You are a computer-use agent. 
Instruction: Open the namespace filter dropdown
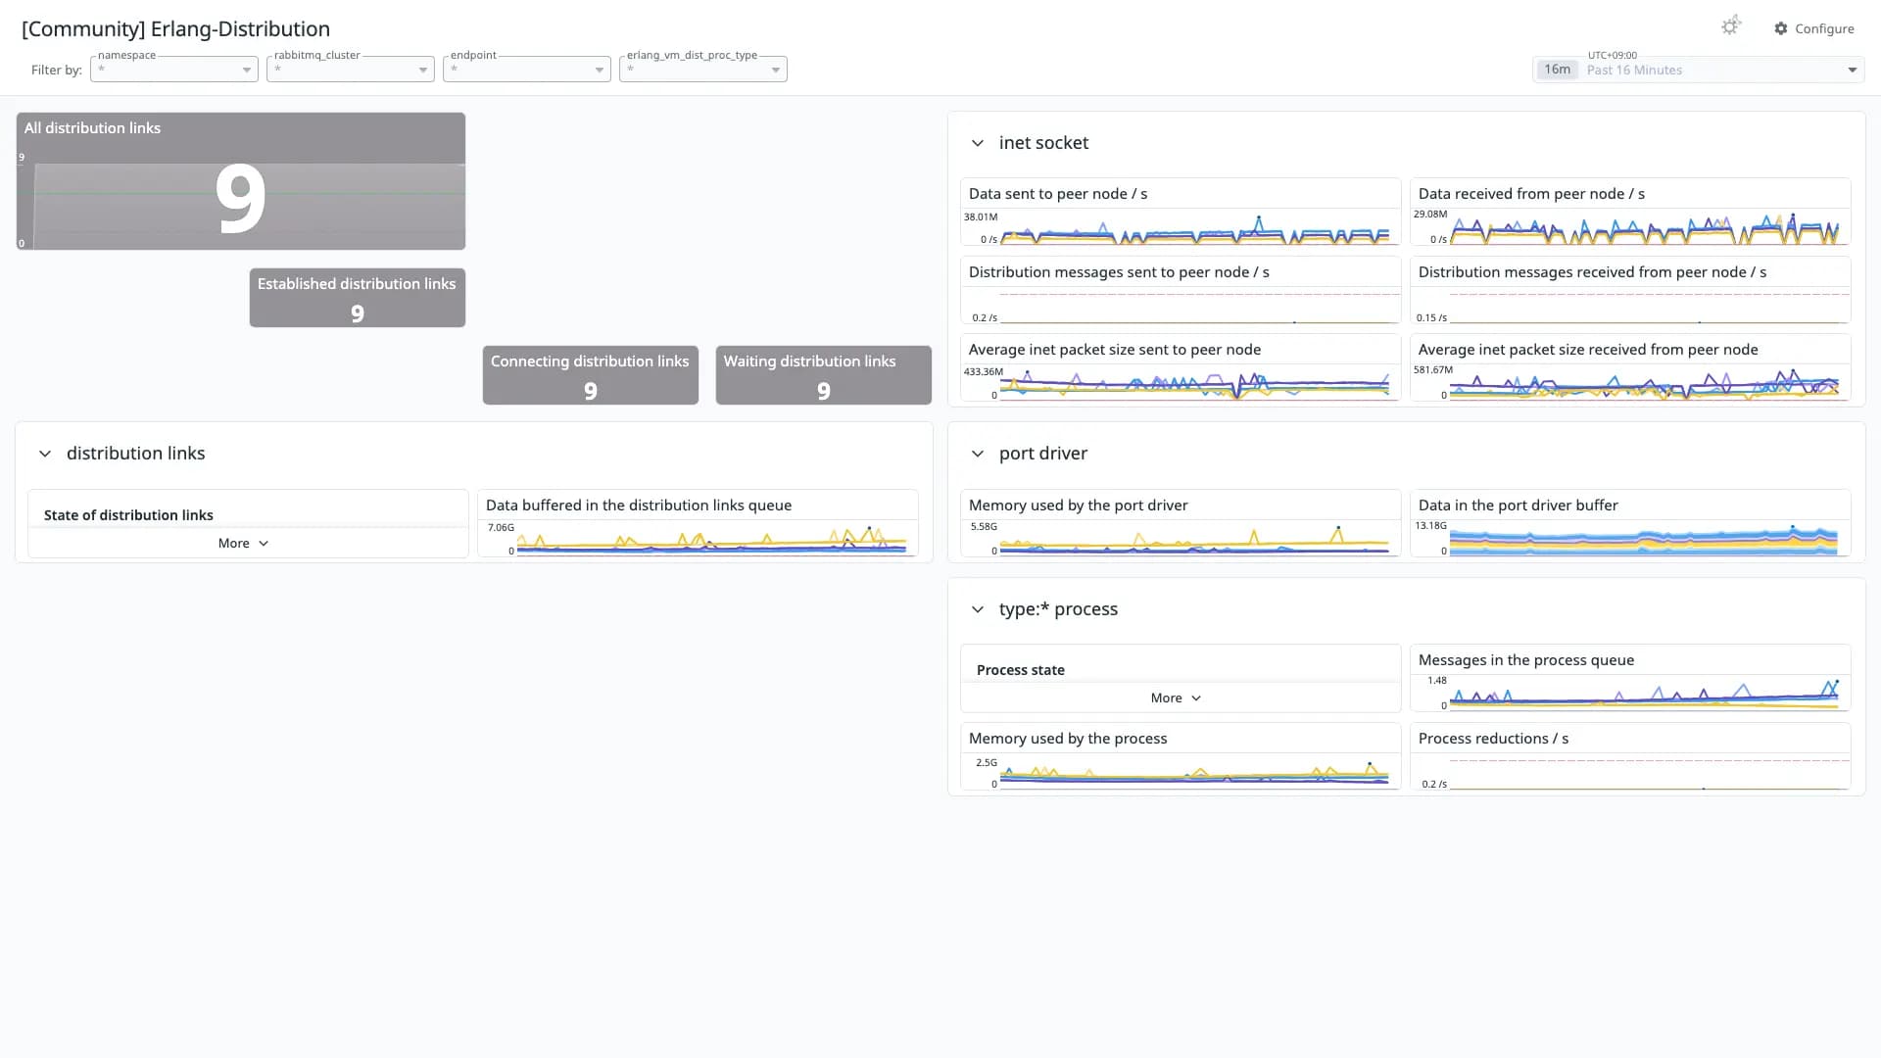coord(174,70)
